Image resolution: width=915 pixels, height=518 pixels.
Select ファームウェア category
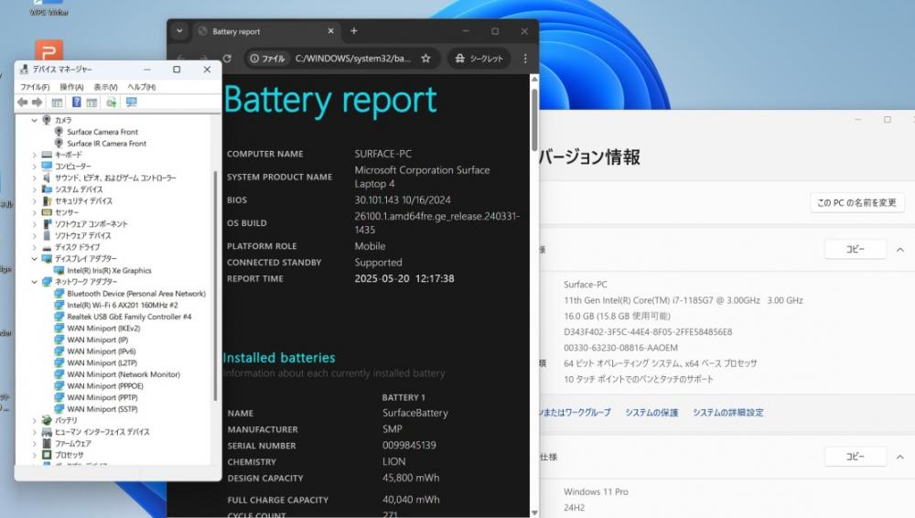pos(72,443)
